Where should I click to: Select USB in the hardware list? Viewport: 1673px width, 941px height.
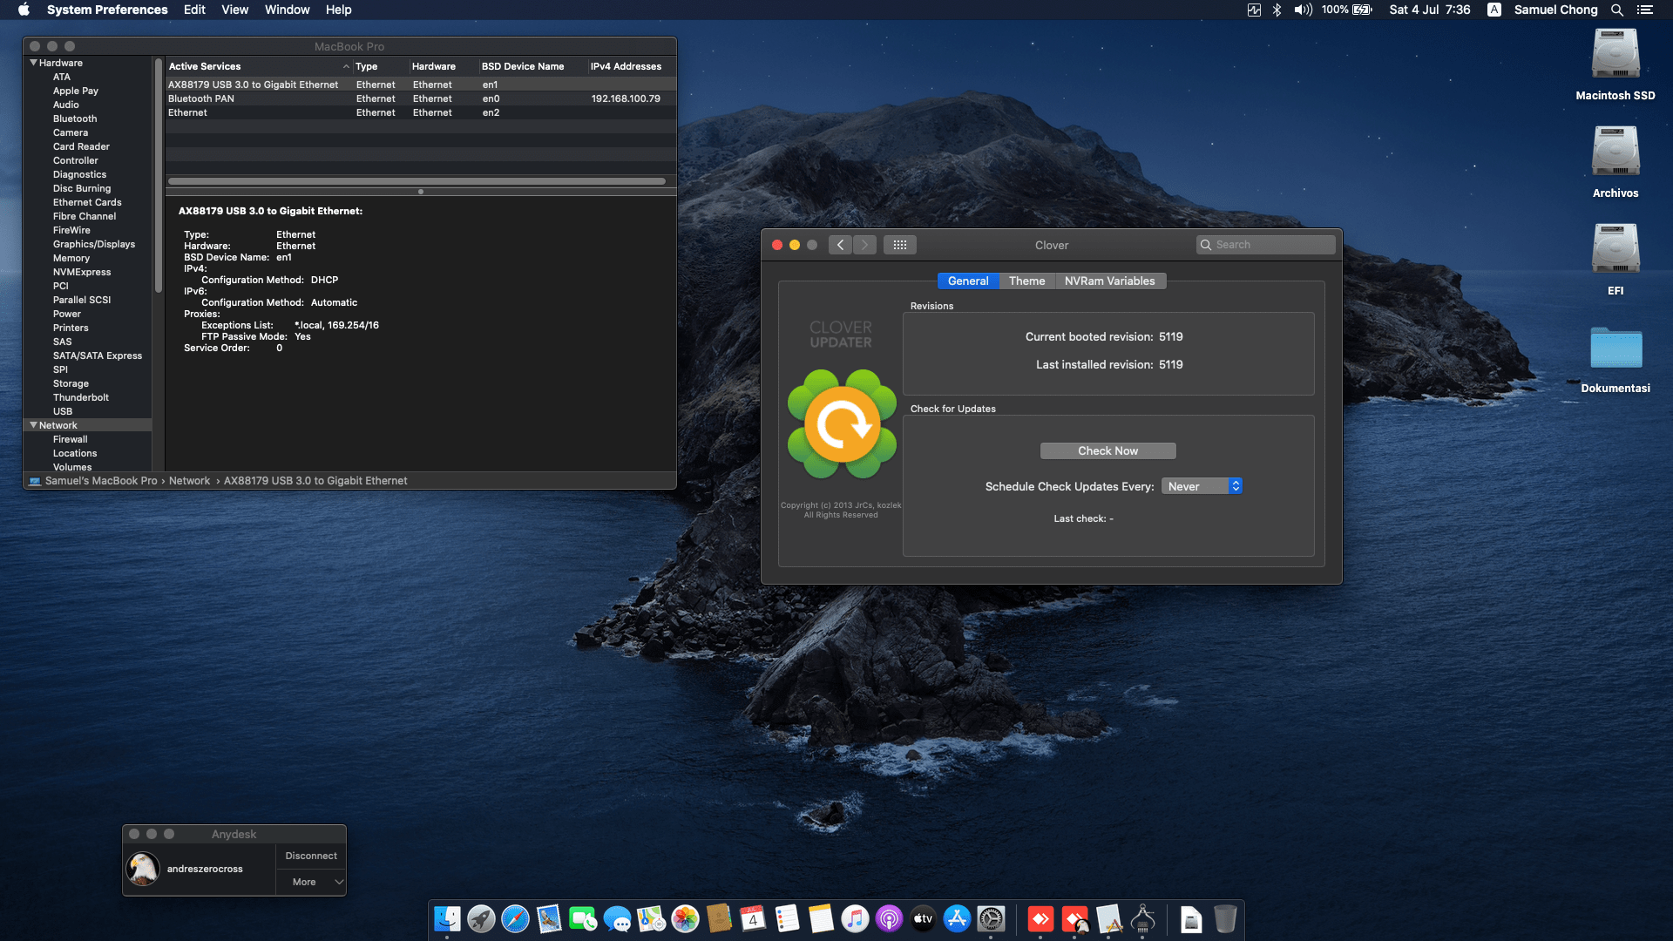[62, 410]
